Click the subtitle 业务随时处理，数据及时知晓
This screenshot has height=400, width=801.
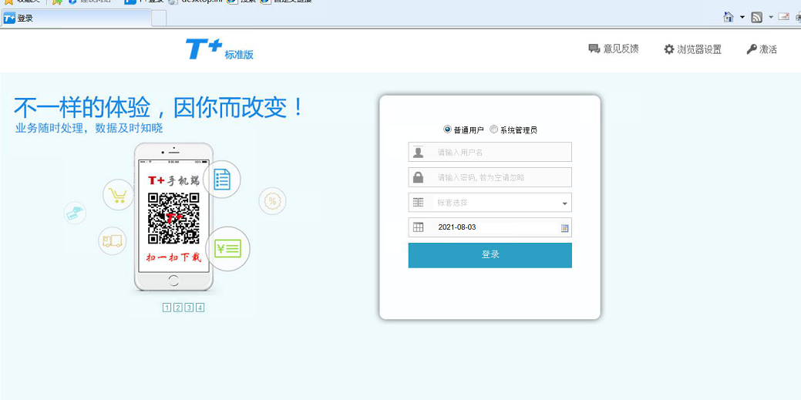coord(89,128)
